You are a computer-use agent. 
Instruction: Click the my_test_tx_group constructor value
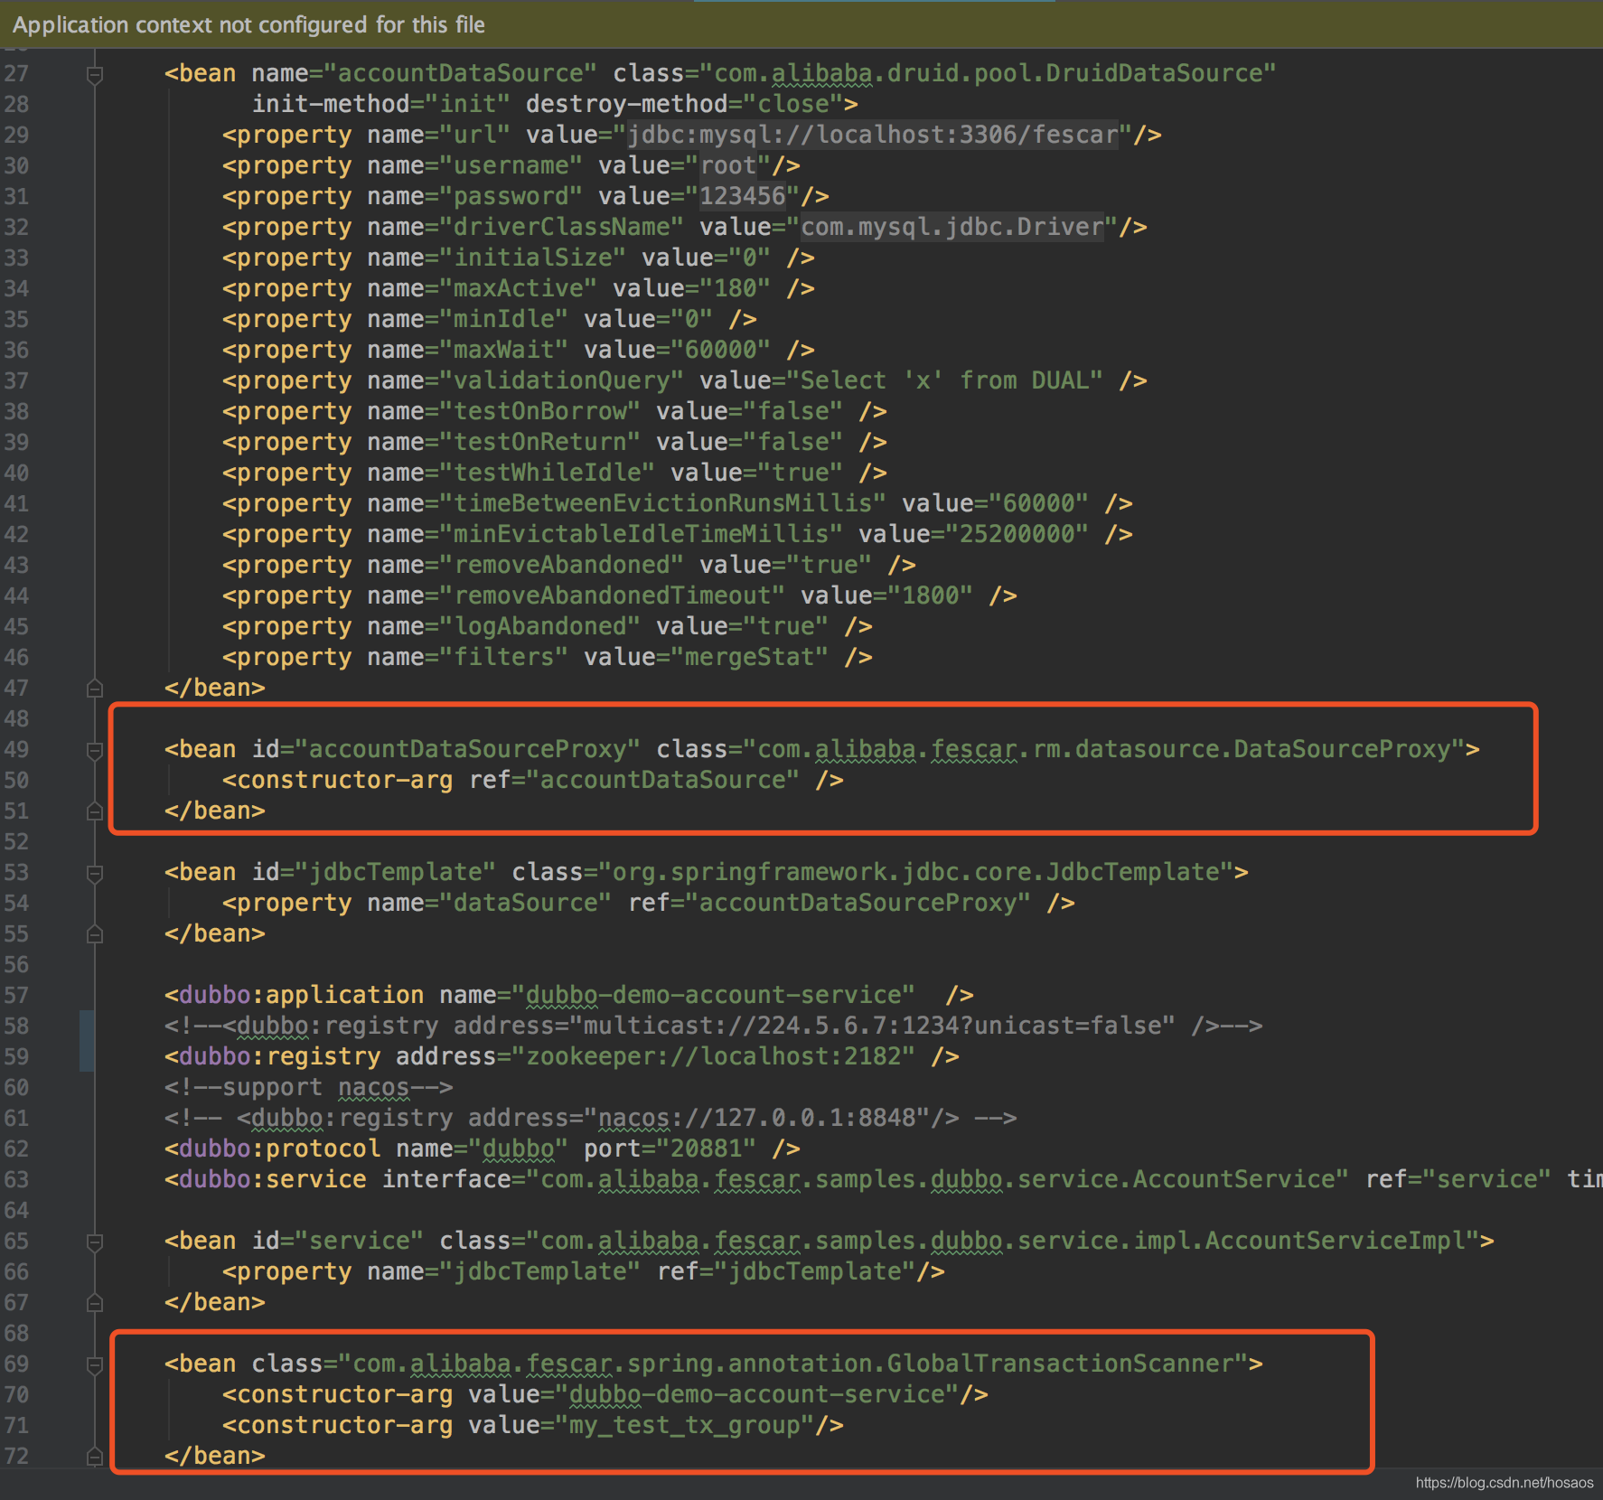click(684, 1425)
